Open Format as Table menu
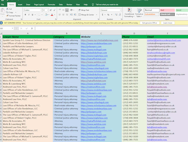Image resolution: width=188 pixels, height=142 pixels. (x=139, y=13)
